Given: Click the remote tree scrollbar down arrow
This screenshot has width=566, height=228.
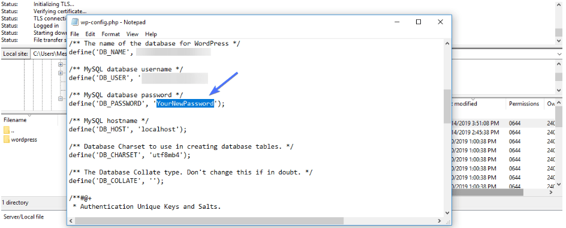Looking at the screenshot, I should (x=559, y=91).
